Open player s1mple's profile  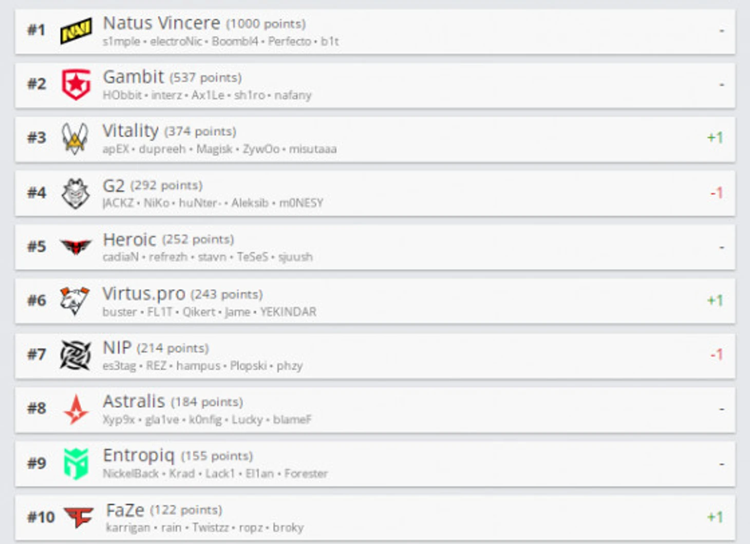click(121, 41)
